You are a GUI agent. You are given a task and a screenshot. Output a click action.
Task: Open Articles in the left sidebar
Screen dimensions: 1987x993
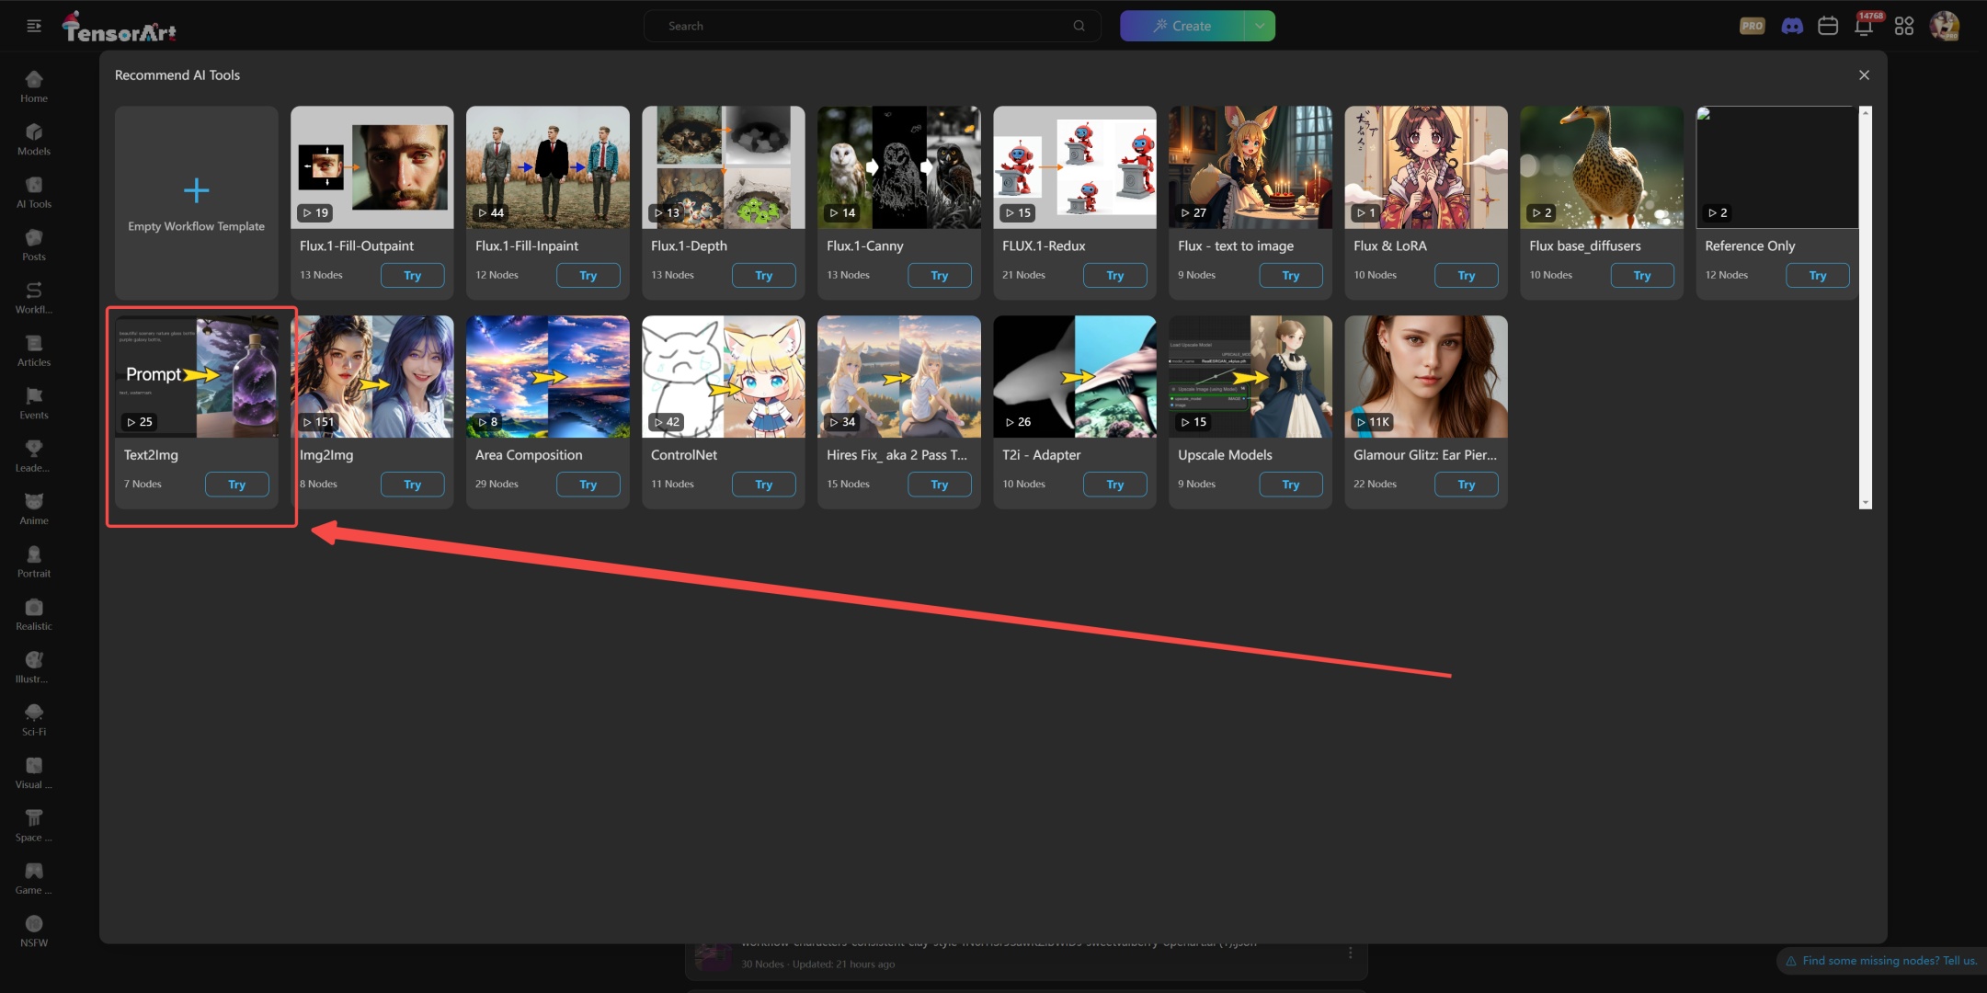click(34, 350)
